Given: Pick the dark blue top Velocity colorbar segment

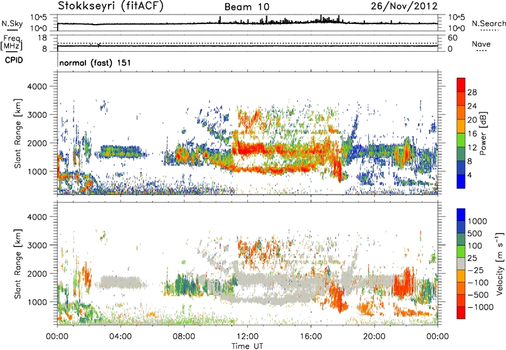Looking at the screenshot, I should click(461, 215).
